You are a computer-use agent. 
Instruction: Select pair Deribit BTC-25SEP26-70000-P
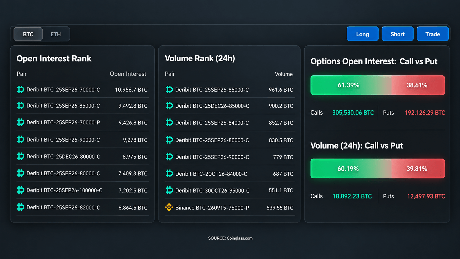pyautogui.click(x=63, y=122)
